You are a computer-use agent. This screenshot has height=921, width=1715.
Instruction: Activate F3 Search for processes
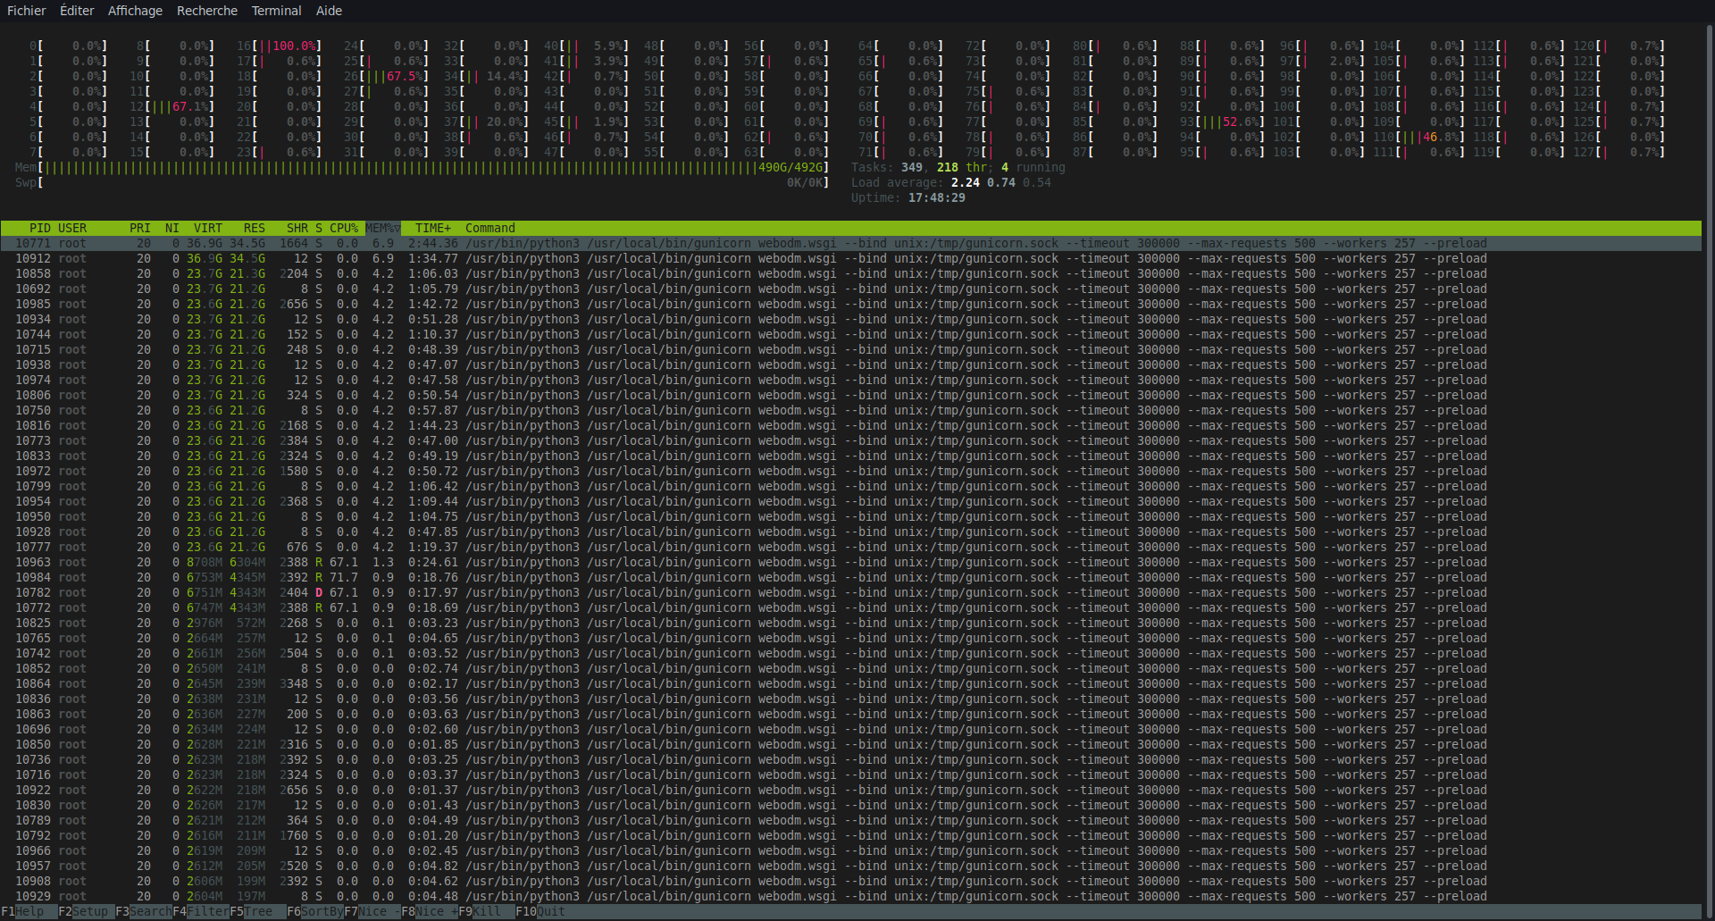[x=143, y=911]
